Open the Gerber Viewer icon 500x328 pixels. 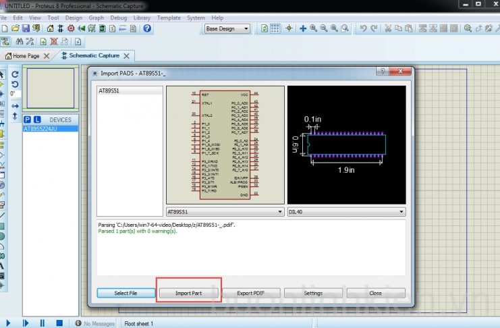(x=92, y=28)
